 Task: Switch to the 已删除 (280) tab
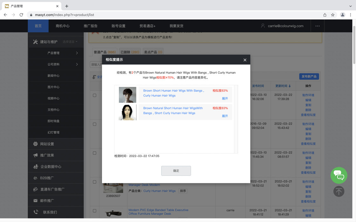pyautogui.click(x=130, y=52)
